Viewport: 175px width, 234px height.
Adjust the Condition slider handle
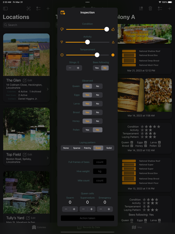[107, 29]
